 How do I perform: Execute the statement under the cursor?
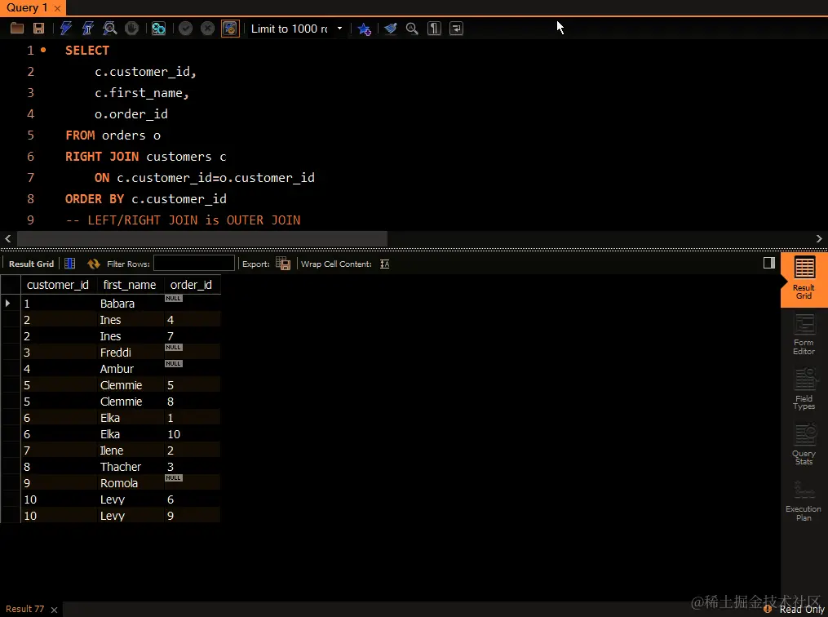click(x=87, y=29)
